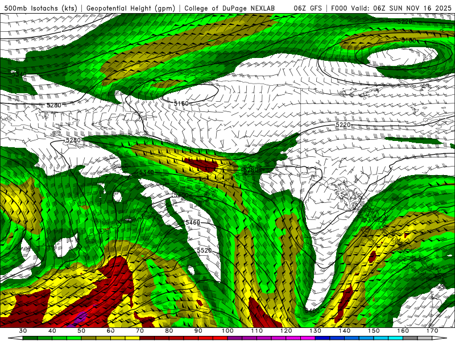Click the 140 value on the color scale

(345, 331)
